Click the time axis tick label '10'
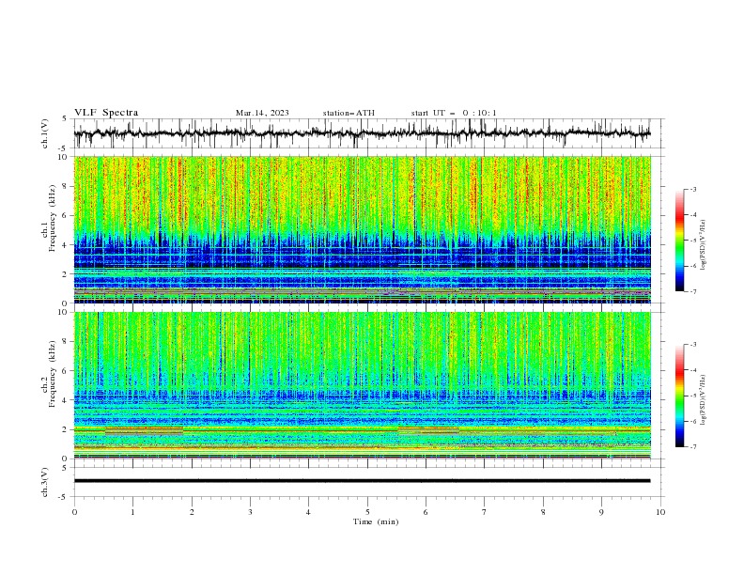This screenshot has width=744, height=575. tap(660, 512)
